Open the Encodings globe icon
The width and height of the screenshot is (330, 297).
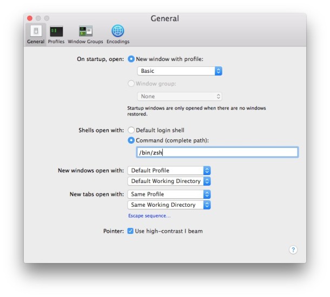coord(117,31)
